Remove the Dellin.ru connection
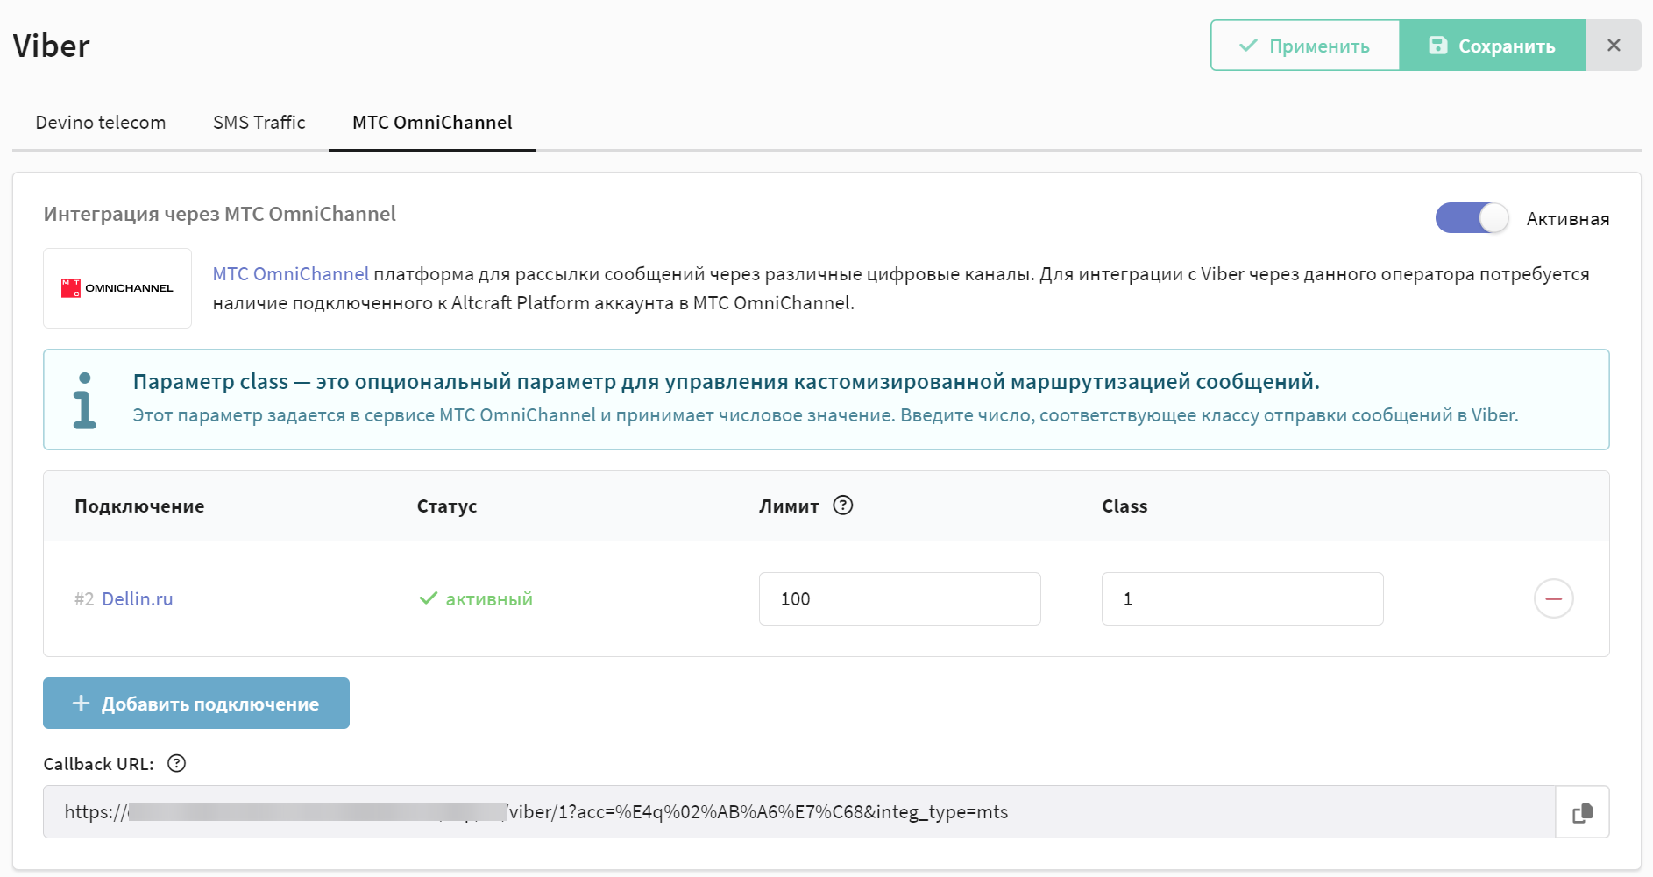Viewport: 1653px width, 877px height. click(x=1554, y=598)
